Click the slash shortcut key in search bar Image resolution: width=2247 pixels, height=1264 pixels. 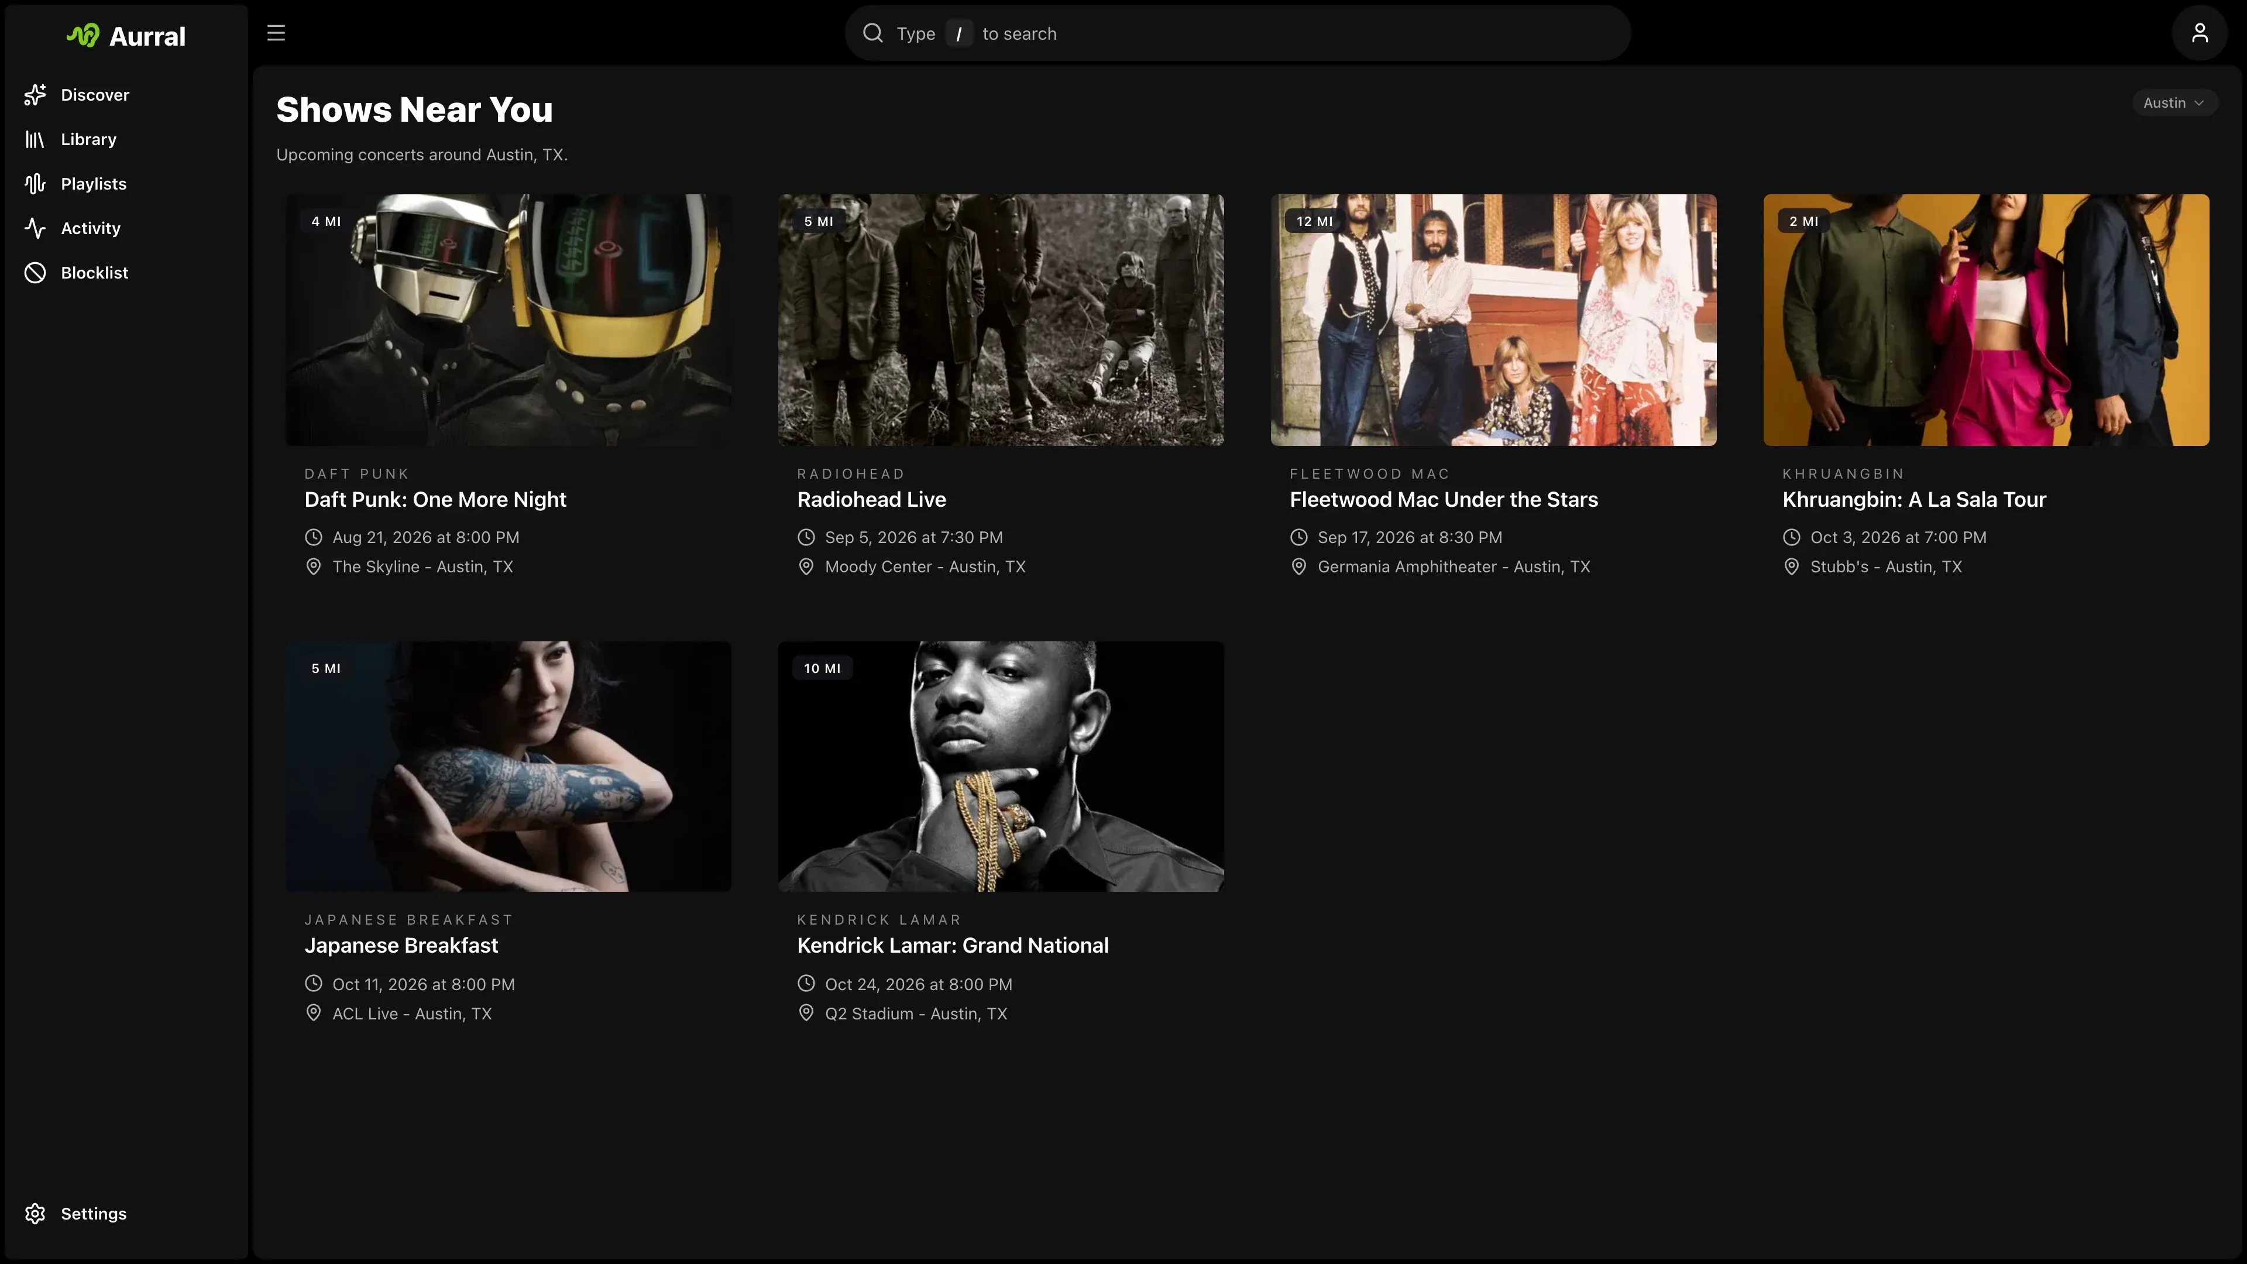pyautogui.click(x=958, y=33)
